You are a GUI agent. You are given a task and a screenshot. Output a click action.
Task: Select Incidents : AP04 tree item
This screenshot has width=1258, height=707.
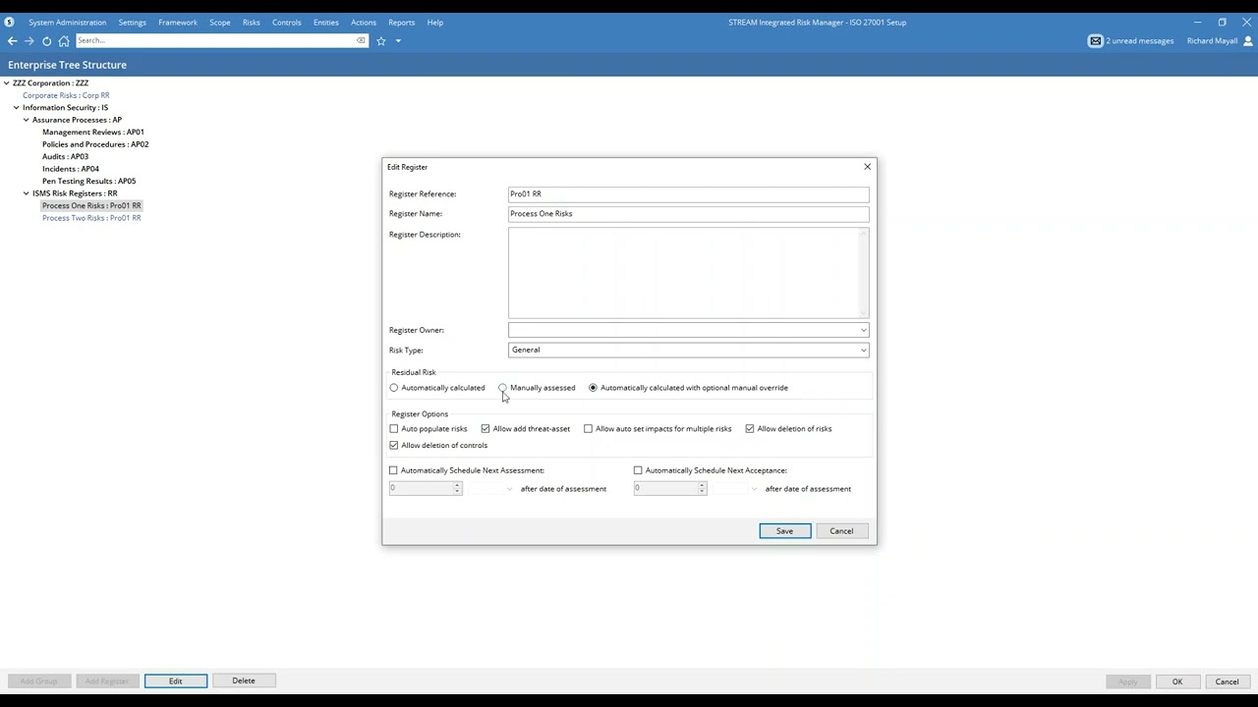[x=71, y=169]
